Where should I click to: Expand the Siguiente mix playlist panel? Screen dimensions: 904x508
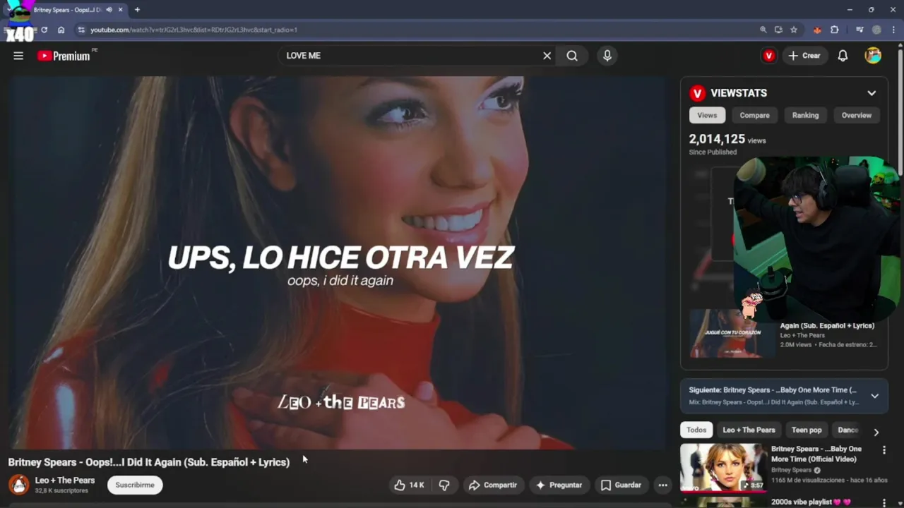tap(874, 396)
